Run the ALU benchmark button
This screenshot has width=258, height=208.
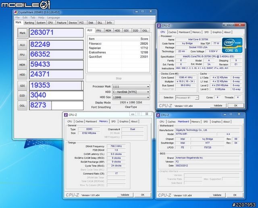pos(23,45)
